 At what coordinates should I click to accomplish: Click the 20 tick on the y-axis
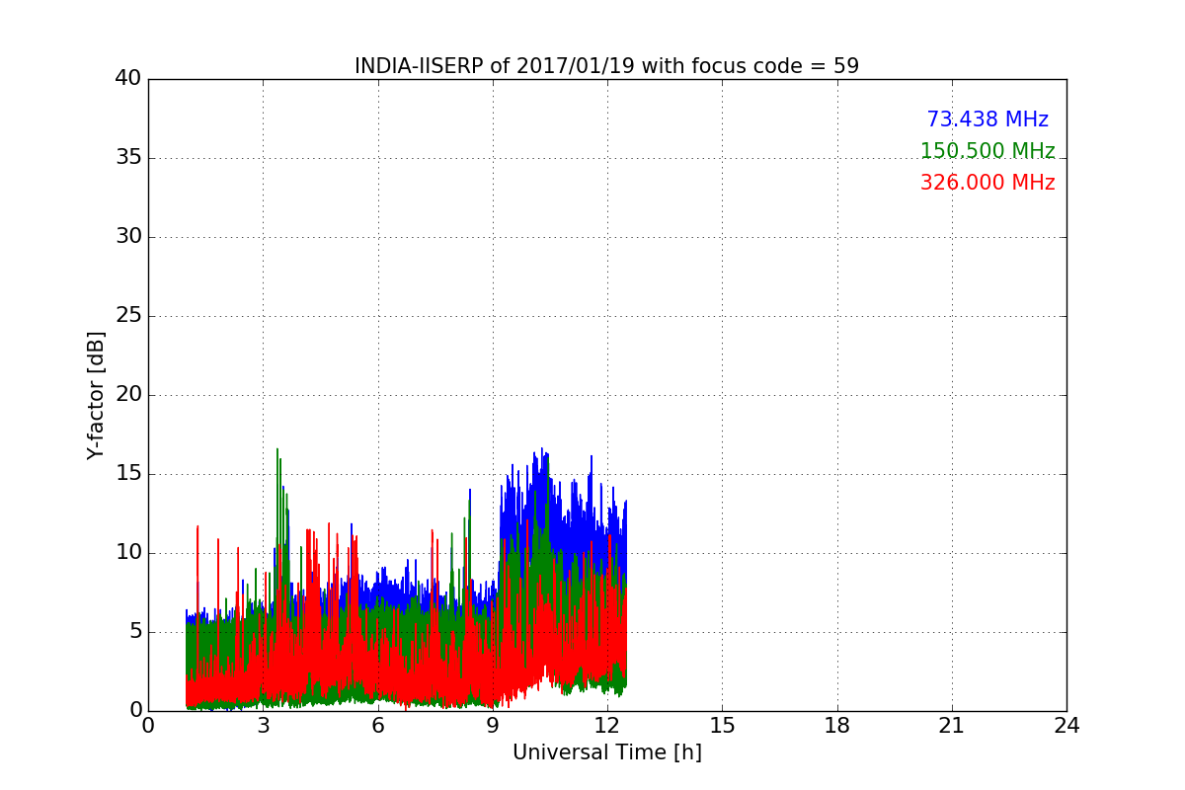pyautogui.click(x=128, y=395)
